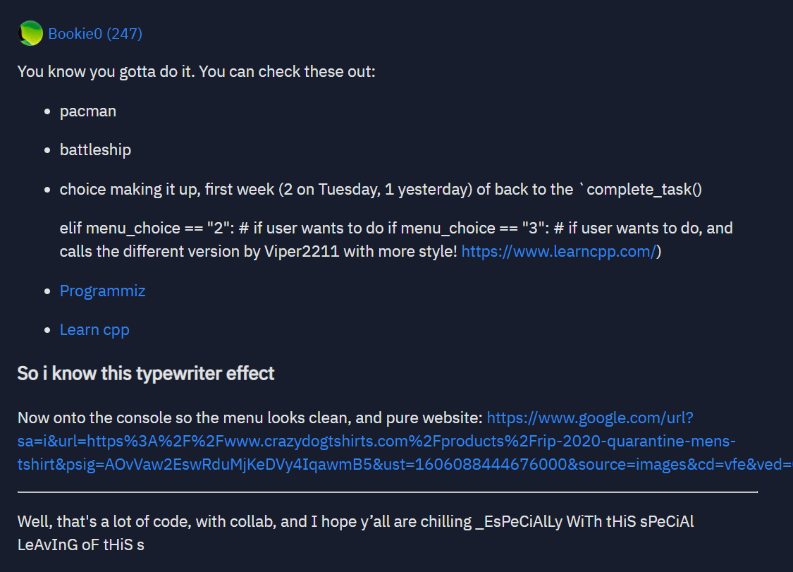793x572 pixels.
Task: Click the complete_task() code text
Action: coord(644,189)
